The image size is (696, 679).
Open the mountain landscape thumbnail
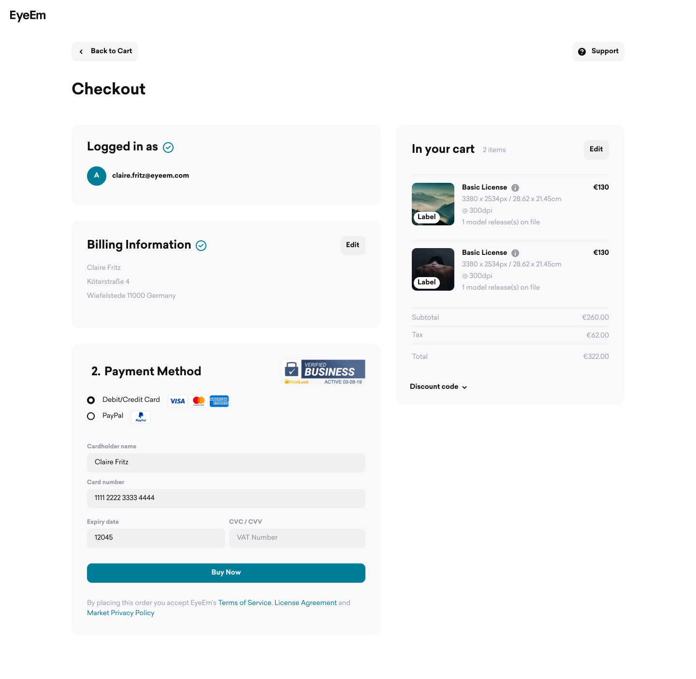pyautogui.click(x=433, y=204)
